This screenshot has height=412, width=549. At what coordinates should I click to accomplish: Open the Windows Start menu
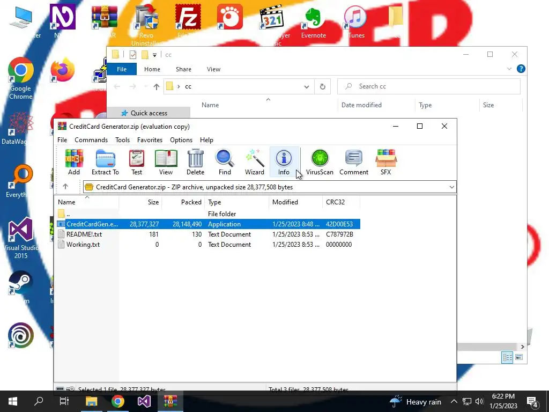point(13,401)
